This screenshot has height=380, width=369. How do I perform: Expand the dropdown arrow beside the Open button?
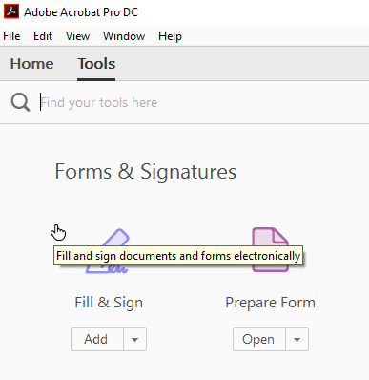tap(297, 339)
